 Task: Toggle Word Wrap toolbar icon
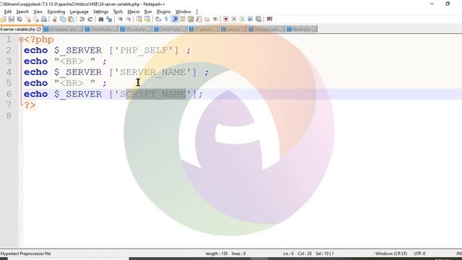point(158,19)
